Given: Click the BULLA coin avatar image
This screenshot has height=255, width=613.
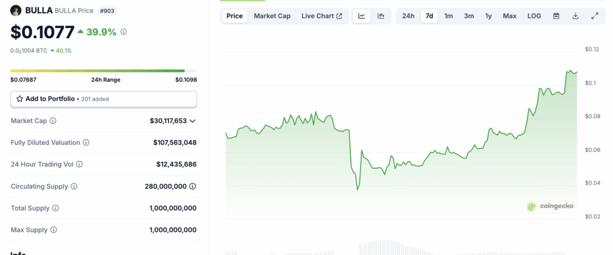Looking at the screenshot, I should [x=16, y=10].
